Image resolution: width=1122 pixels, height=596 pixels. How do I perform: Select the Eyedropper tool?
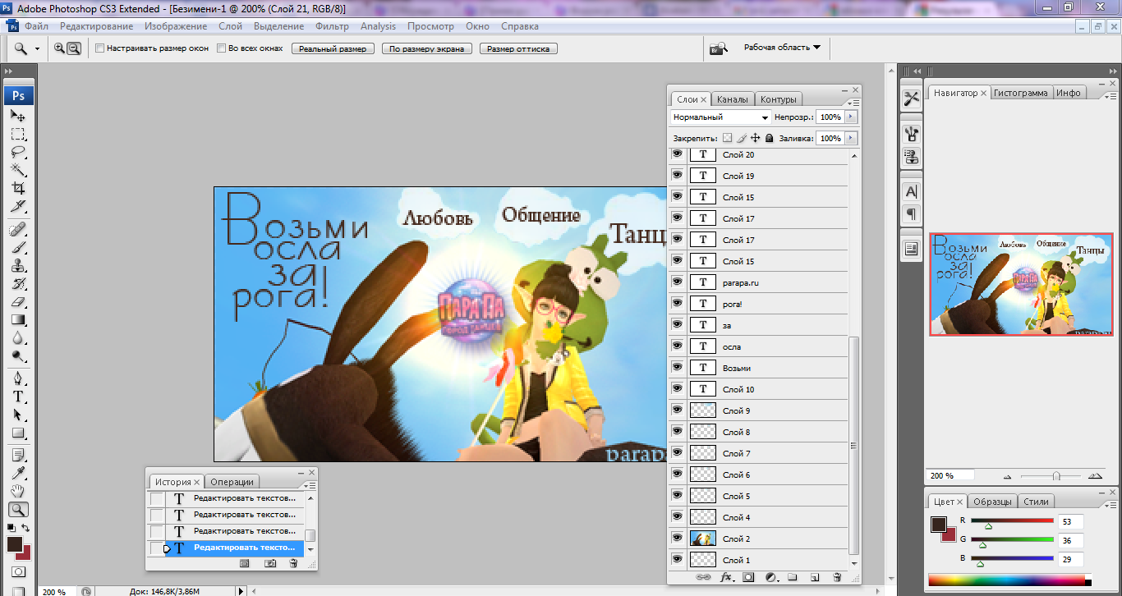pos(18,474)
